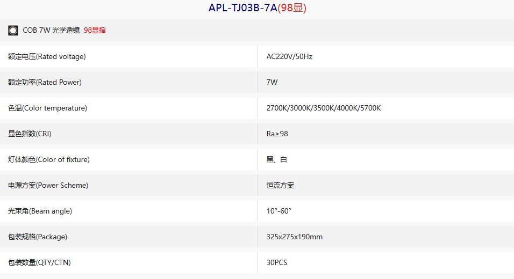Select the red 98显指 label
The width and height of the screenshot is (514, 279).
(x=95, y=30)
